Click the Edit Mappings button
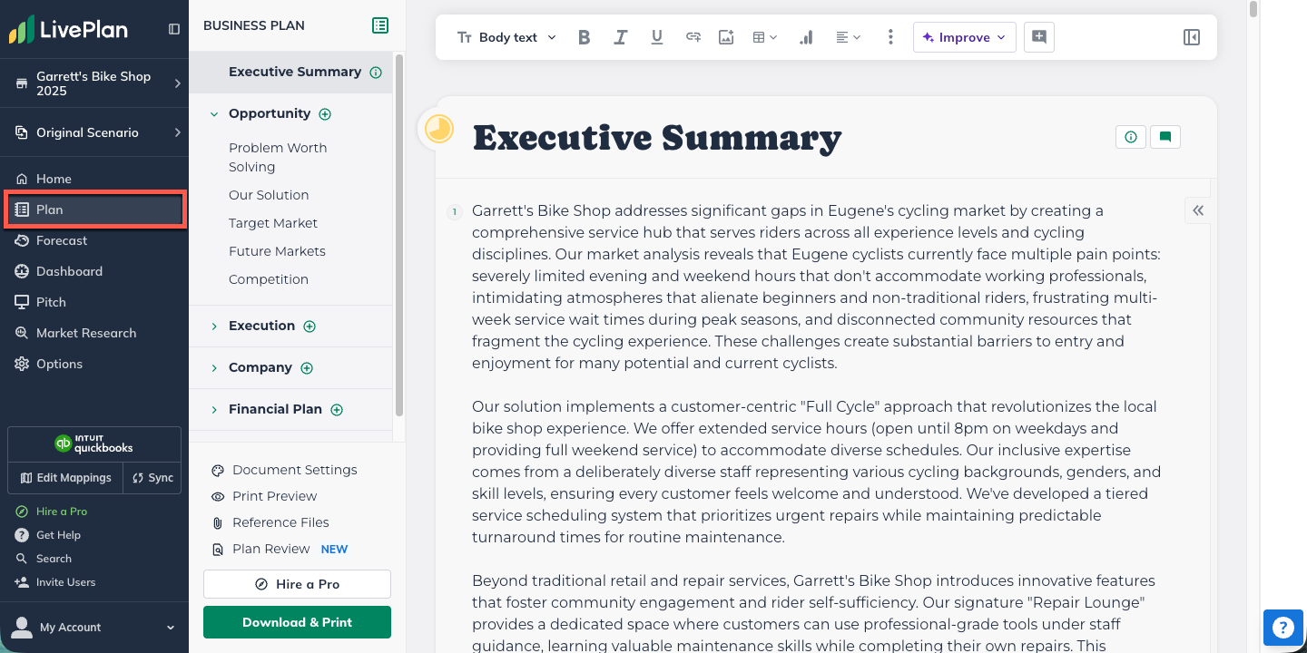This screenshot has height=653, width=1307. 65,478
